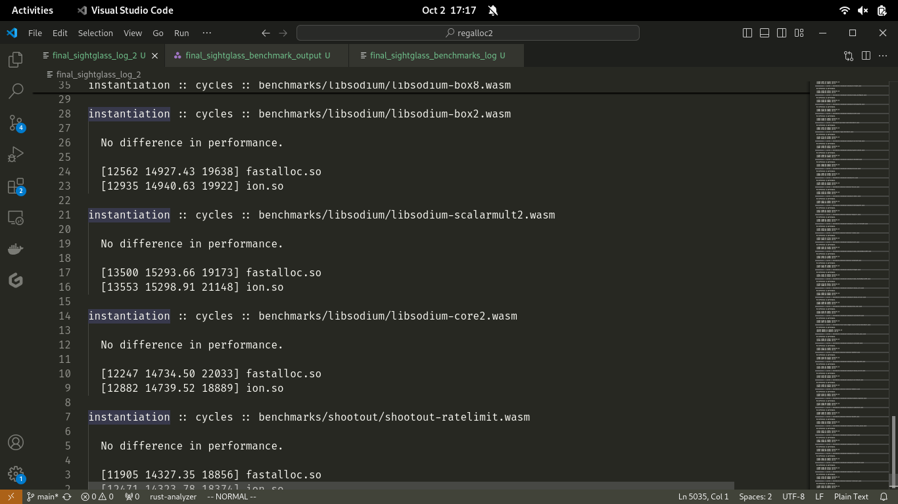Viewport: 898px width, 504px height.
Task: Click breadcrumb final_sightglass_log_2
Action: [98, 74]
